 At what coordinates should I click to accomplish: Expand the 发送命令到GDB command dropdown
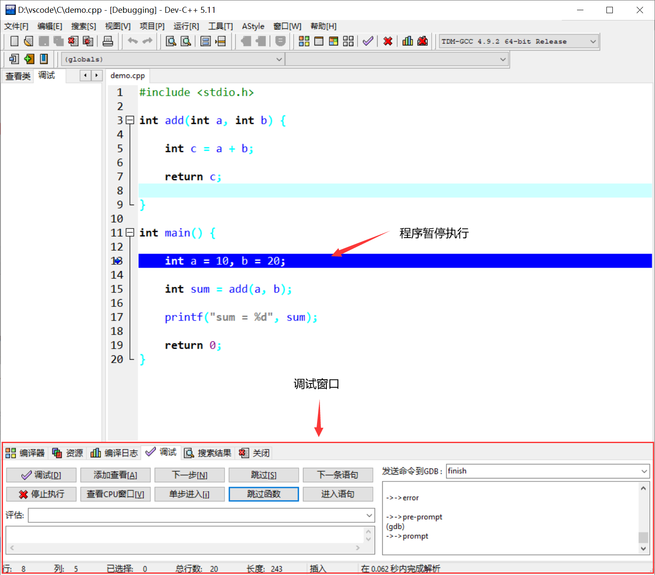644,471
